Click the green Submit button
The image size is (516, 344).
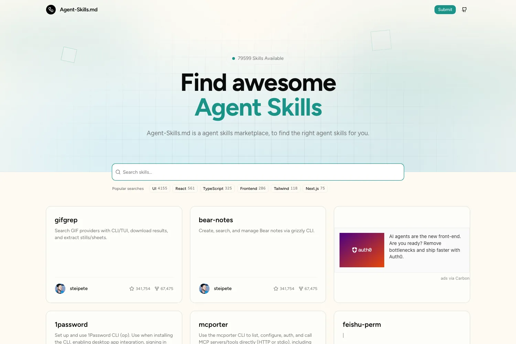coord(445,10)
